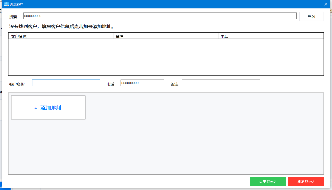Focus the 客户名称 name input field
332x190 pixels.
click(x=66, y=83)
